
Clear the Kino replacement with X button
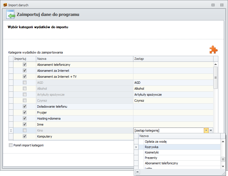pyautogui.click(x=211, y=130)
